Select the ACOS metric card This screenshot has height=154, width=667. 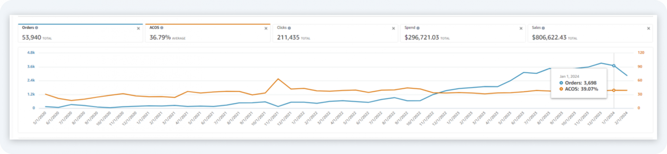pyautogui.click(x=208, y=33)
